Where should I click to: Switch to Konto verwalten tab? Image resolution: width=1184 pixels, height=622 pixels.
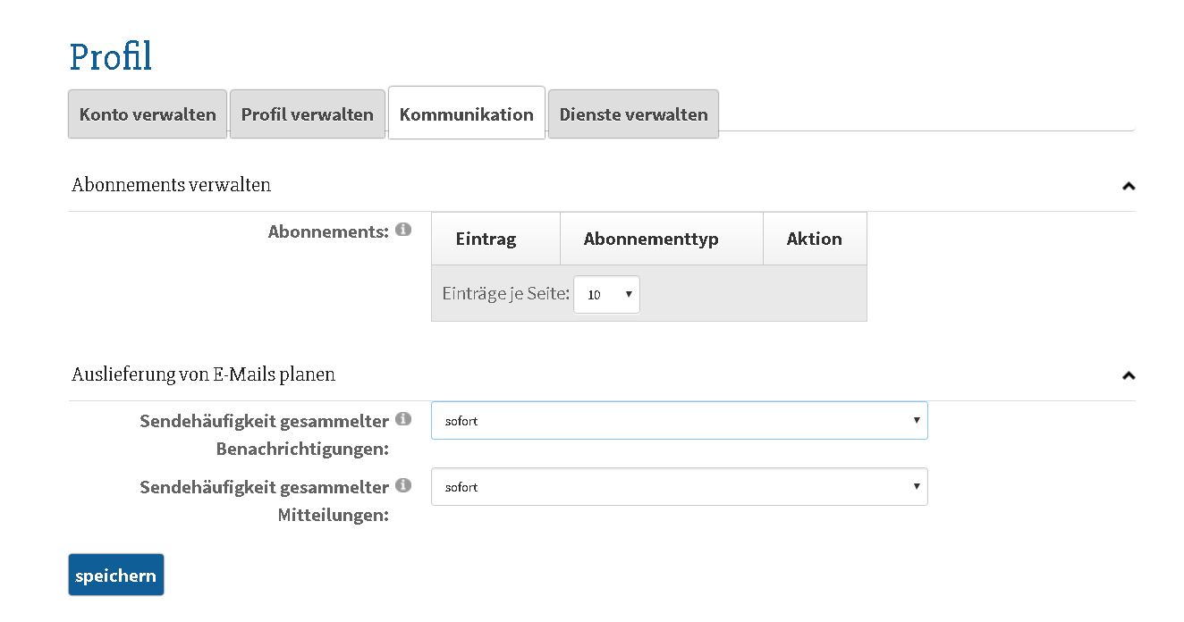point(148,114)
